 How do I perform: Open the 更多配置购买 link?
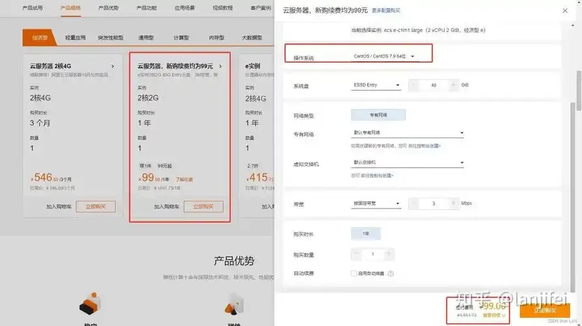coord(386,10)
